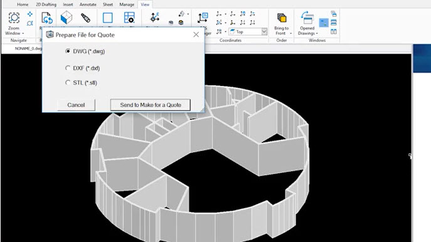
Task: Click the paint bucket visual style icon
Action: (182, 14)
